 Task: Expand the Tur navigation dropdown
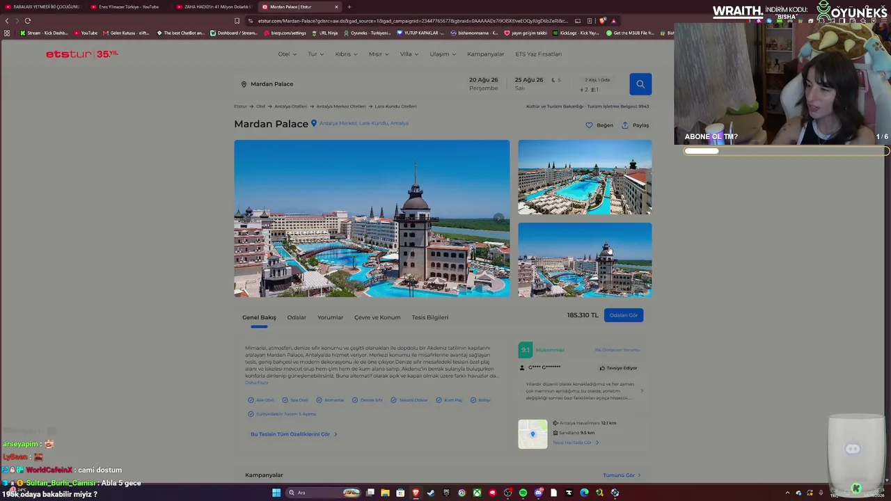[316, 54]
